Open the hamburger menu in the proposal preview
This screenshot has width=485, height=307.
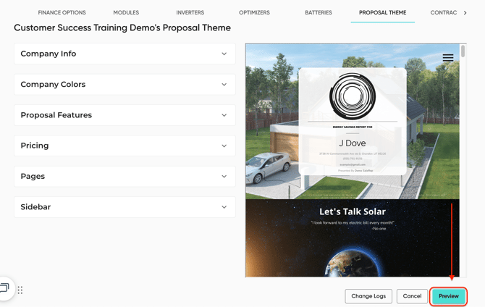point(448,58)
